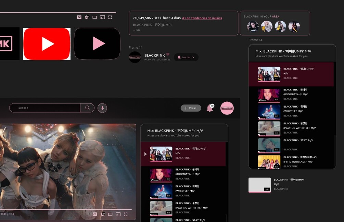Click the search magnifier button

tap(87, 108)
